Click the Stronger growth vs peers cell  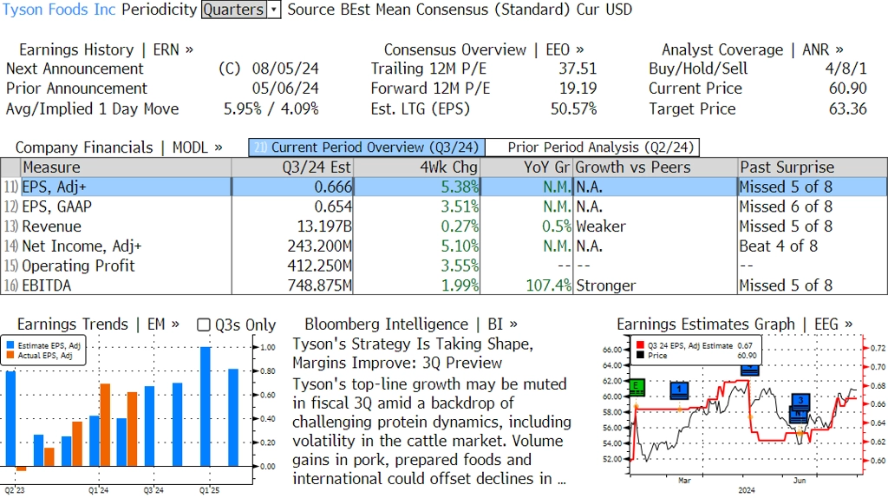pos(605,285)
